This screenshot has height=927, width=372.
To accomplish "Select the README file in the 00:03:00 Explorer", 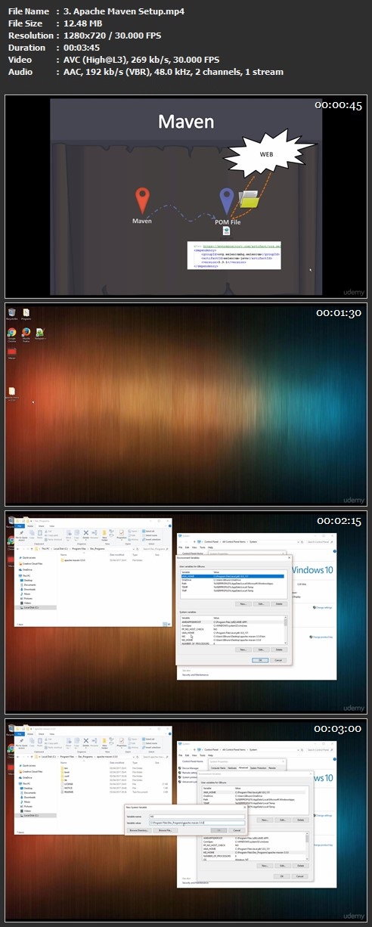I will 67,792.
